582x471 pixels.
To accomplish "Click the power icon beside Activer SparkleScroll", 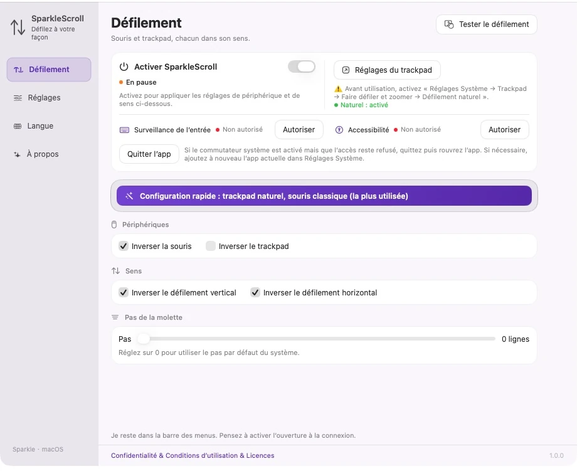I will [x=124, y=67].
